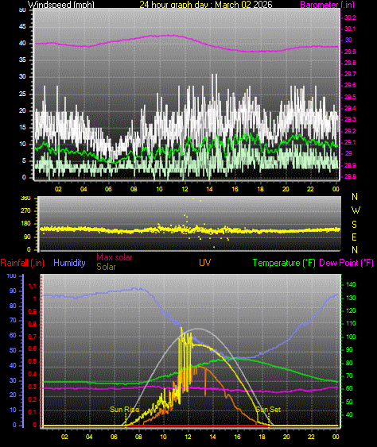The width and height of the screenshot is (377, 447).
Task: Click the 30.2 barometer scale value
Action: click(x=350, y=17)
